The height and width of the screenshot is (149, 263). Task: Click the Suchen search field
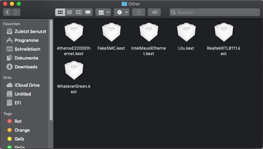pyautogui.click(x=215, y=12)
